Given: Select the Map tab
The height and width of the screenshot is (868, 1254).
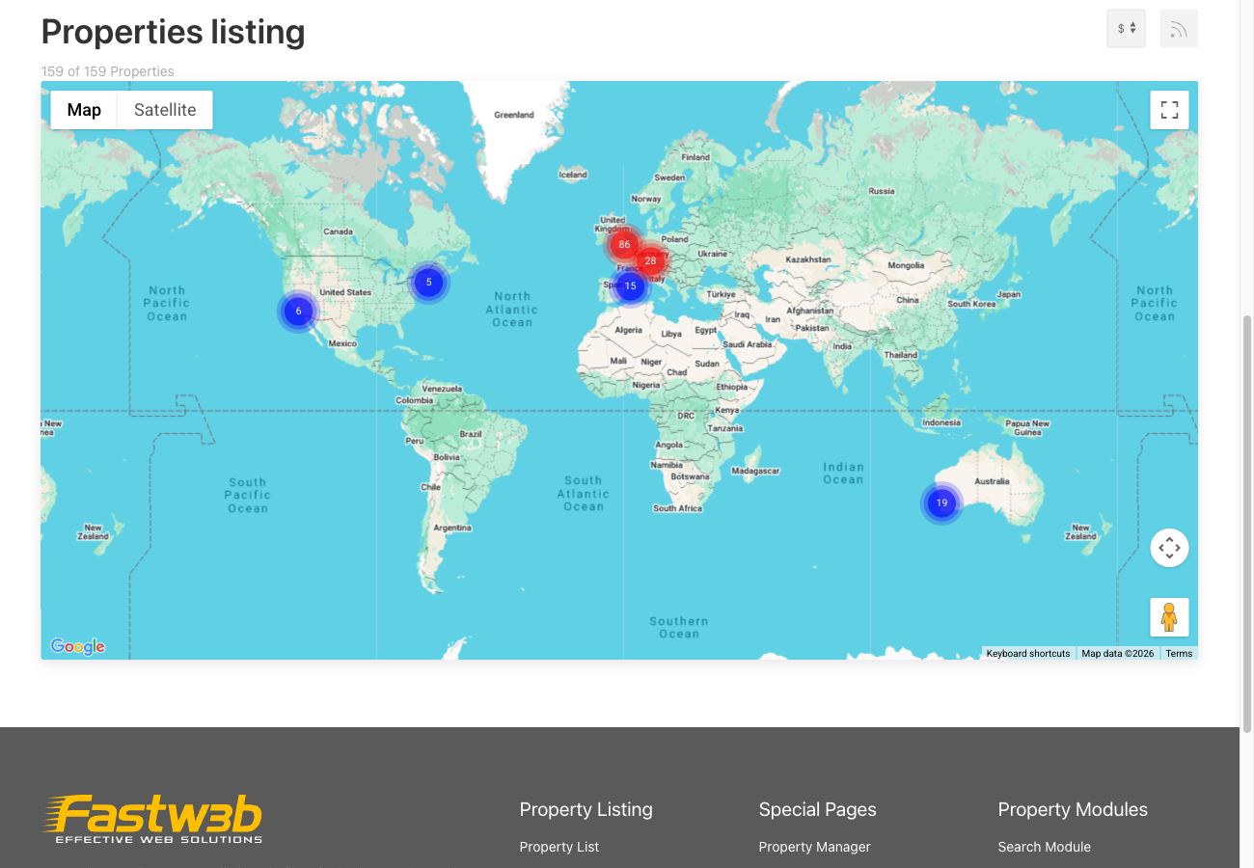Looking at the screenshot, I should coord(83,109).
